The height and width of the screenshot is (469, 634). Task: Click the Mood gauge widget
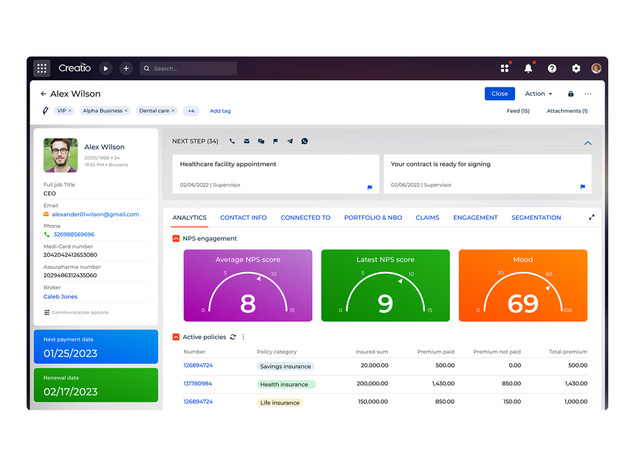coord(523,286)
